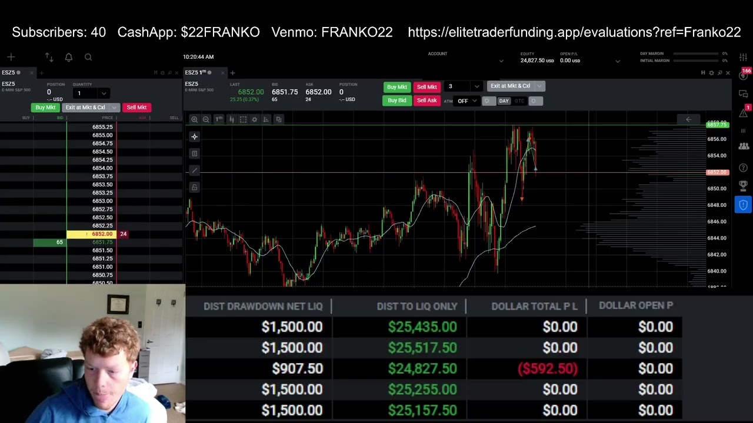Screen dimensions: 753x423
Task: Expand the Account dropdown chevron
Action: (x=501, y=61)
